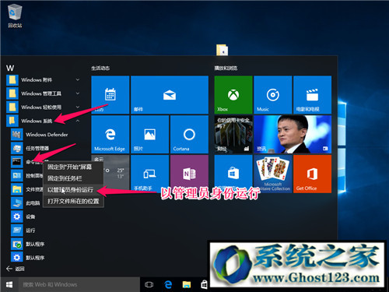Select 固定到"开始"屏幕 in the context menu
This screenshot has height=292, width=389.
tap(73, 167)
